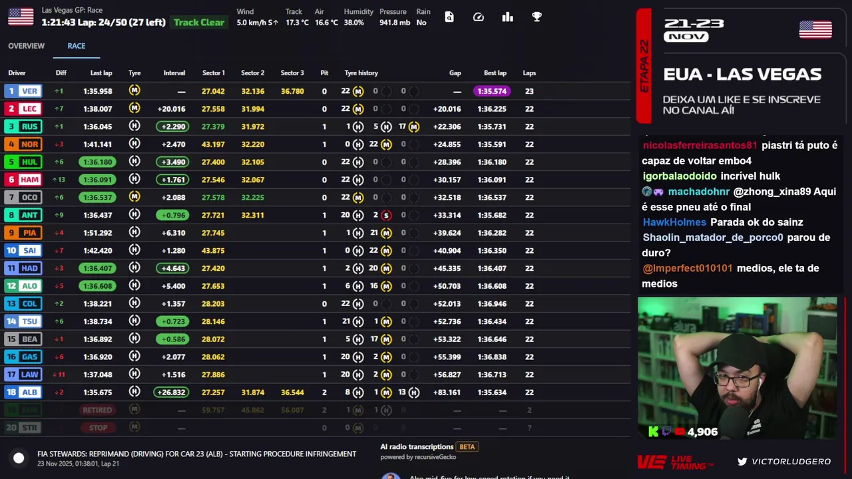The image size is (852, 479).
Task: Select driver HAM in position 6
Action: (x=23, y=180)
